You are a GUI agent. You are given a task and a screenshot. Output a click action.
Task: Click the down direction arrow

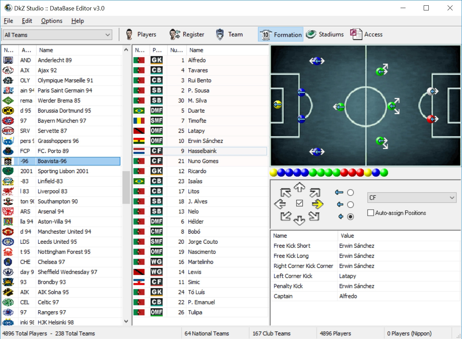[299, 220]
